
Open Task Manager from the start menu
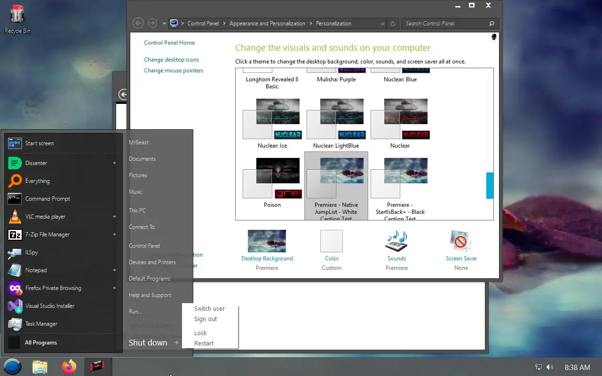[x=63, y=324]
